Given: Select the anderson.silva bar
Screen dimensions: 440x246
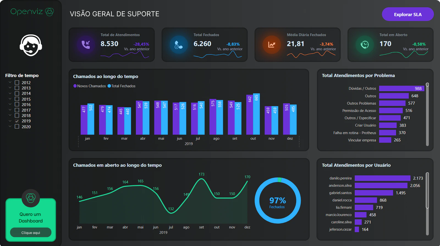Looking at the screenshot, I should (x=381, y=186).
